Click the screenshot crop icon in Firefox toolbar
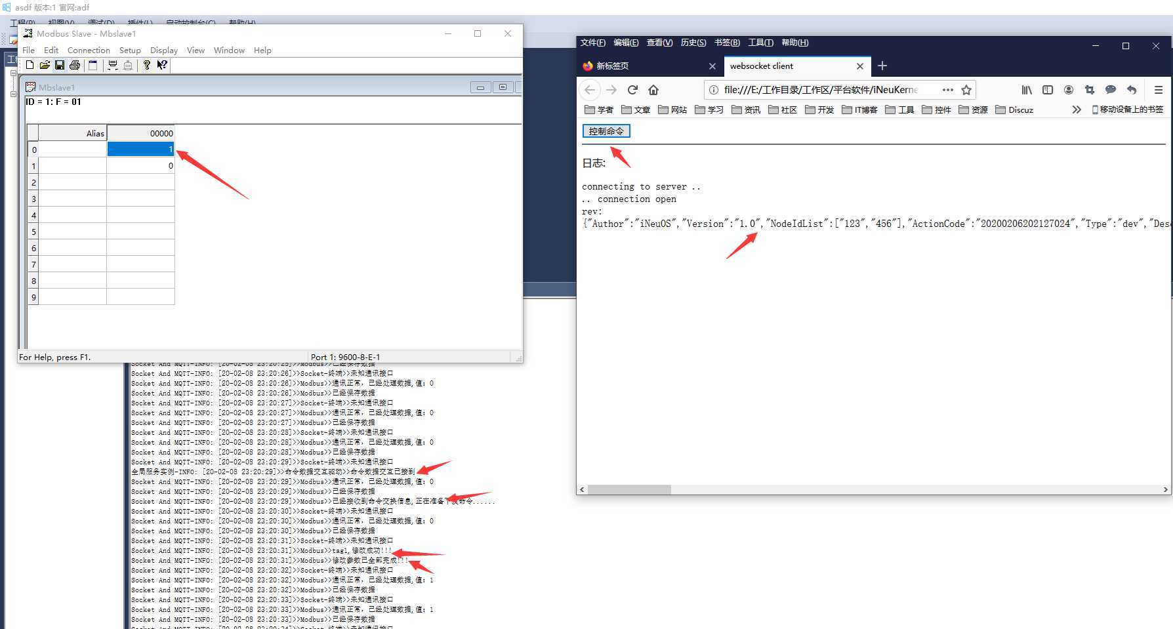 click(x=1090, y=90)
